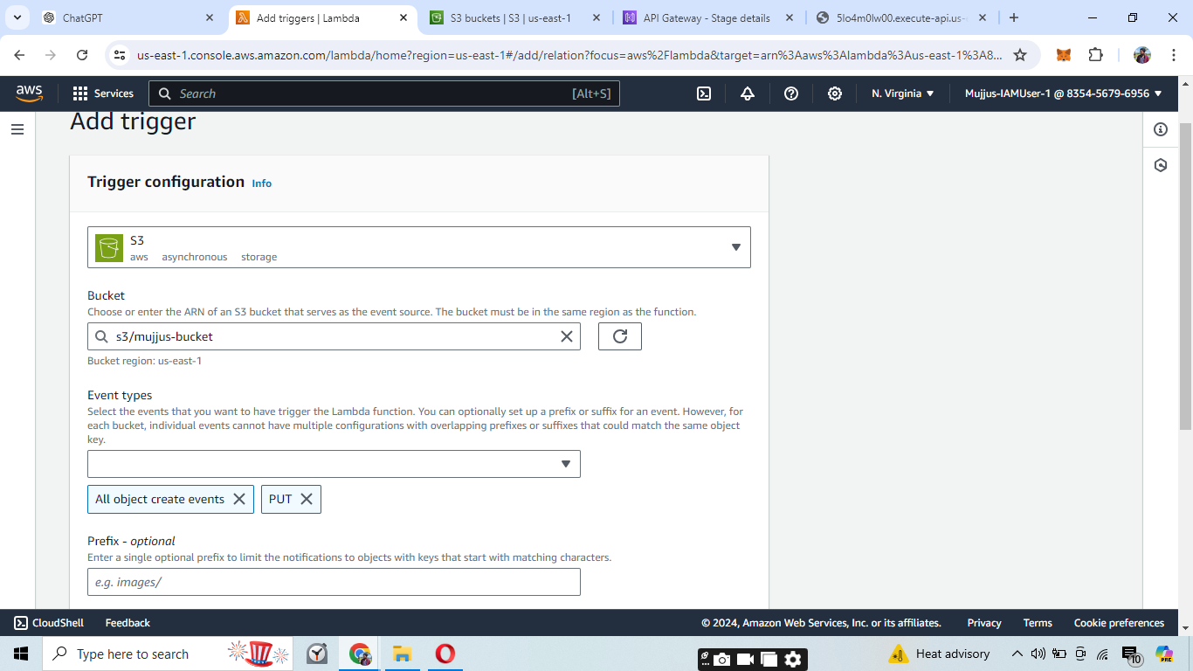The height and width of the screenshot is (671, 1193).
Task: Open the browser extensions puzzle icon
Action: pos(1096,55)
